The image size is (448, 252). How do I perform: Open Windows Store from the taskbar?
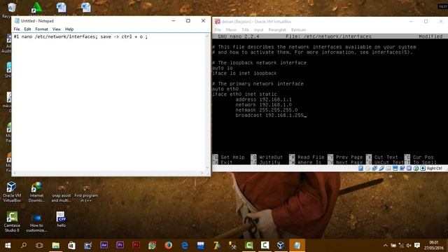click(x=71, y=246)
